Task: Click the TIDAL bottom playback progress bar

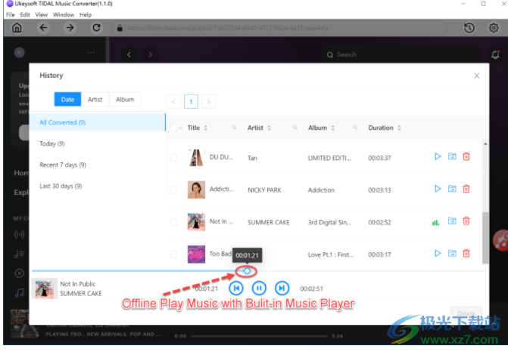Action: pos(259,336)
